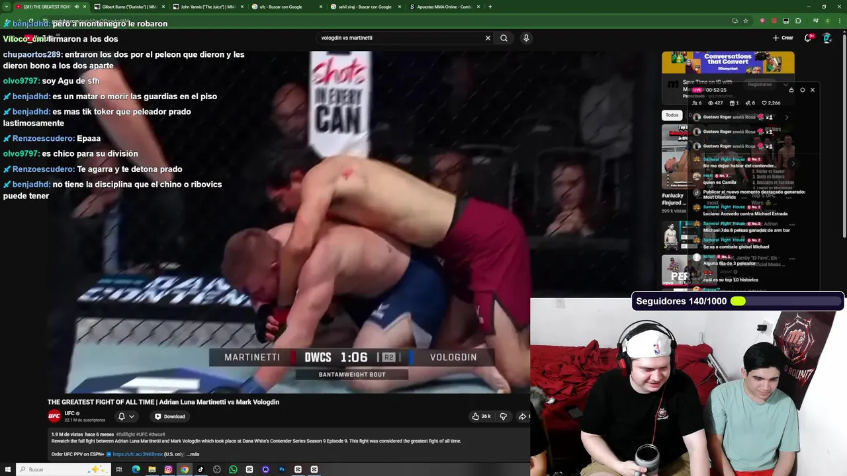Expand description with ...más

(x=193, y=454)
